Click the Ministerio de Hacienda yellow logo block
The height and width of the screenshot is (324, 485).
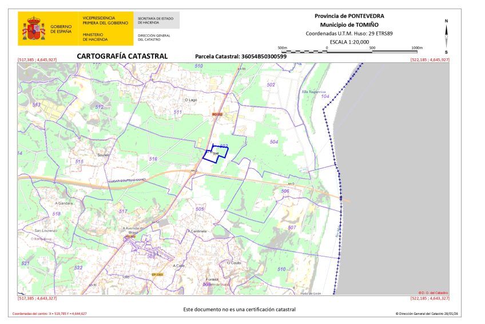[x=106, y=29]
